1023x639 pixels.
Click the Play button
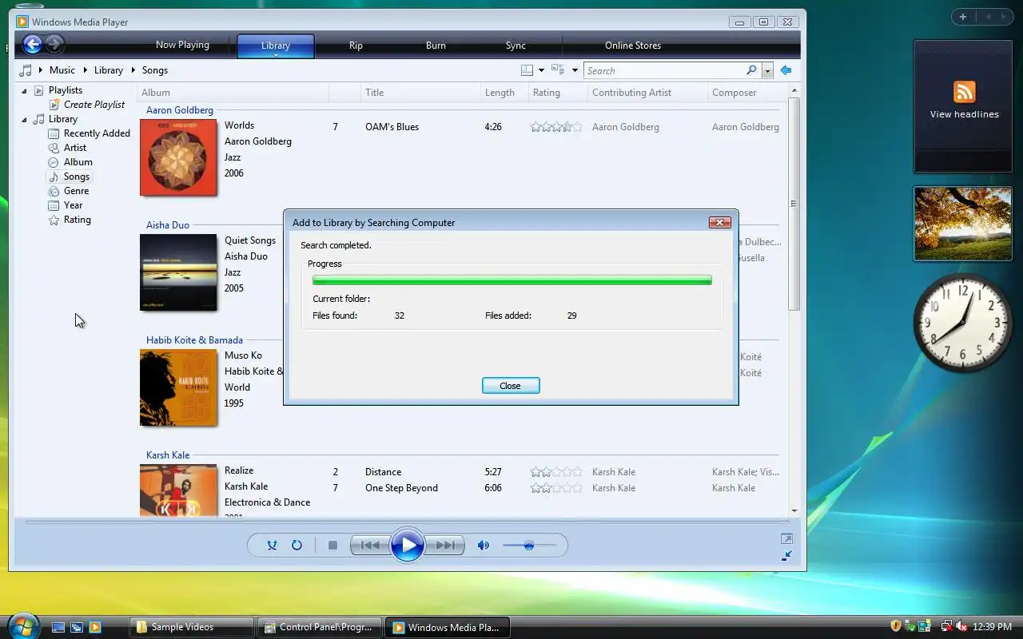(x=408, y=546)
